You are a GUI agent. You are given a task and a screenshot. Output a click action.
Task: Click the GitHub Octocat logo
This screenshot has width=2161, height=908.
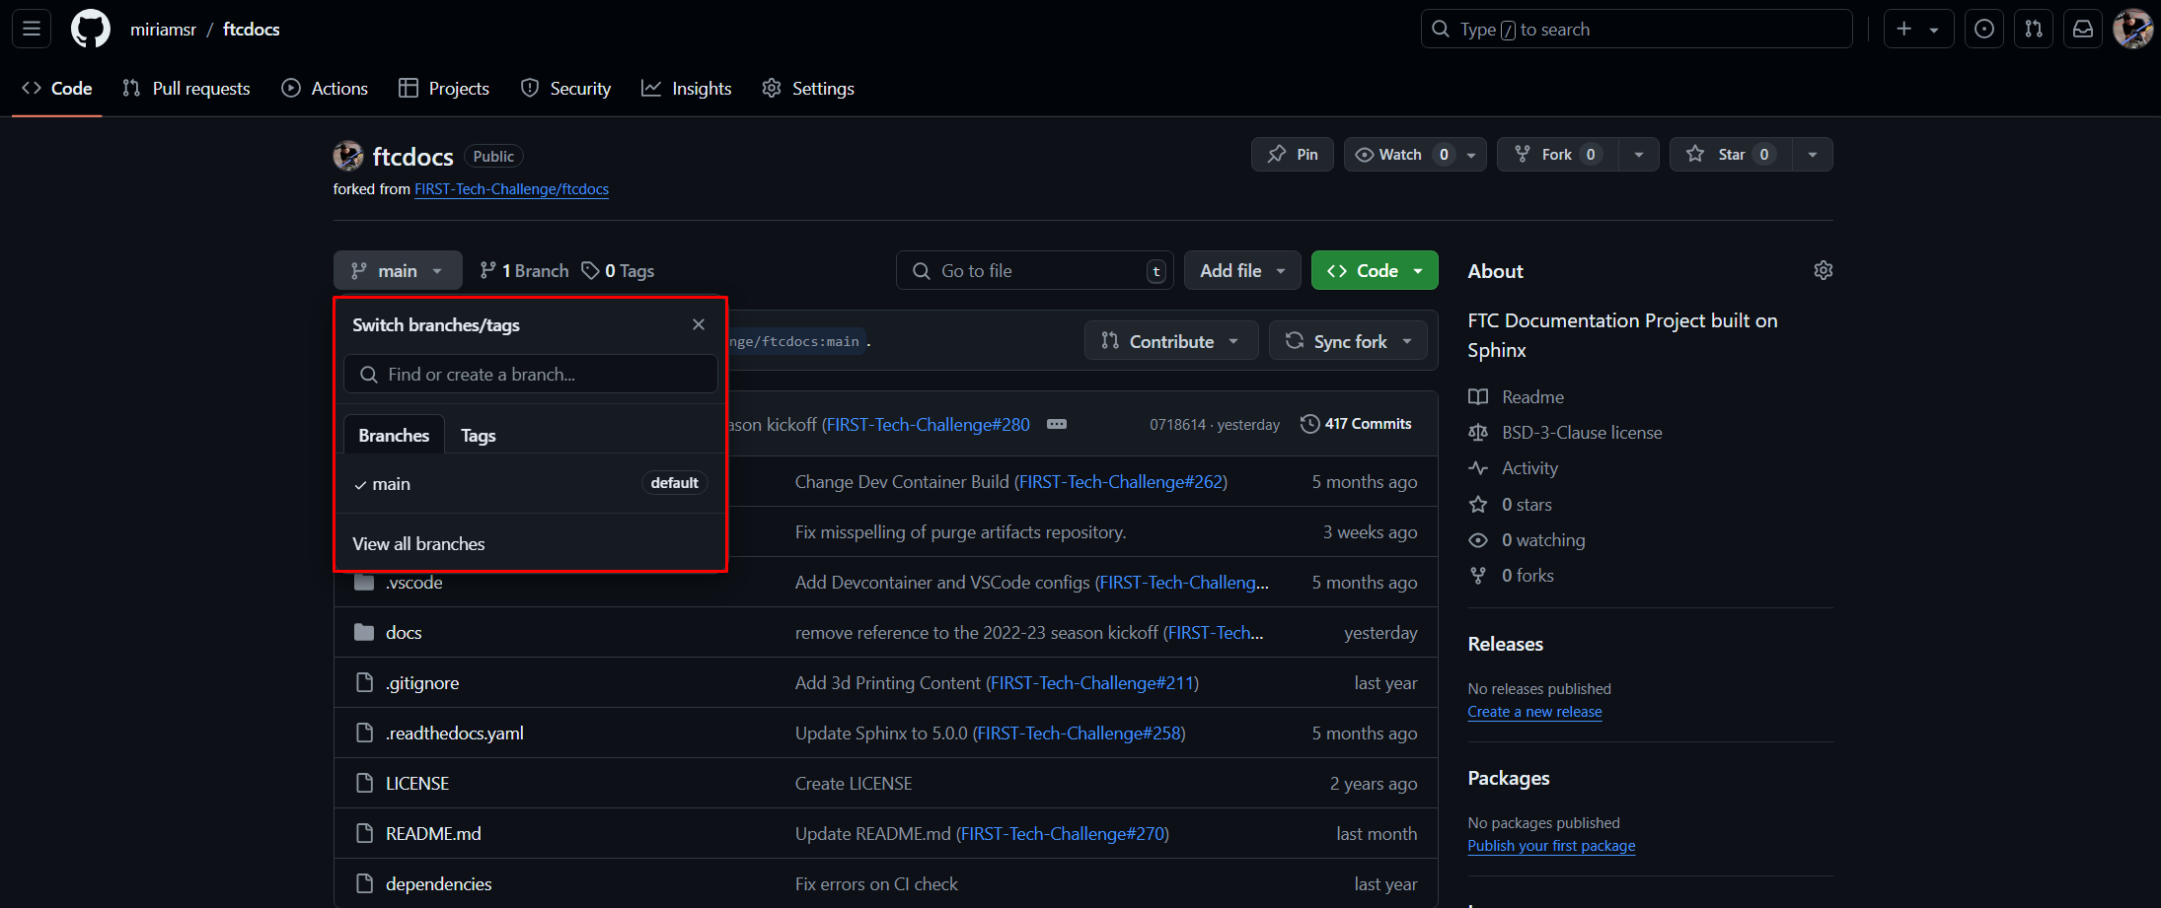(x=91, y=30)
